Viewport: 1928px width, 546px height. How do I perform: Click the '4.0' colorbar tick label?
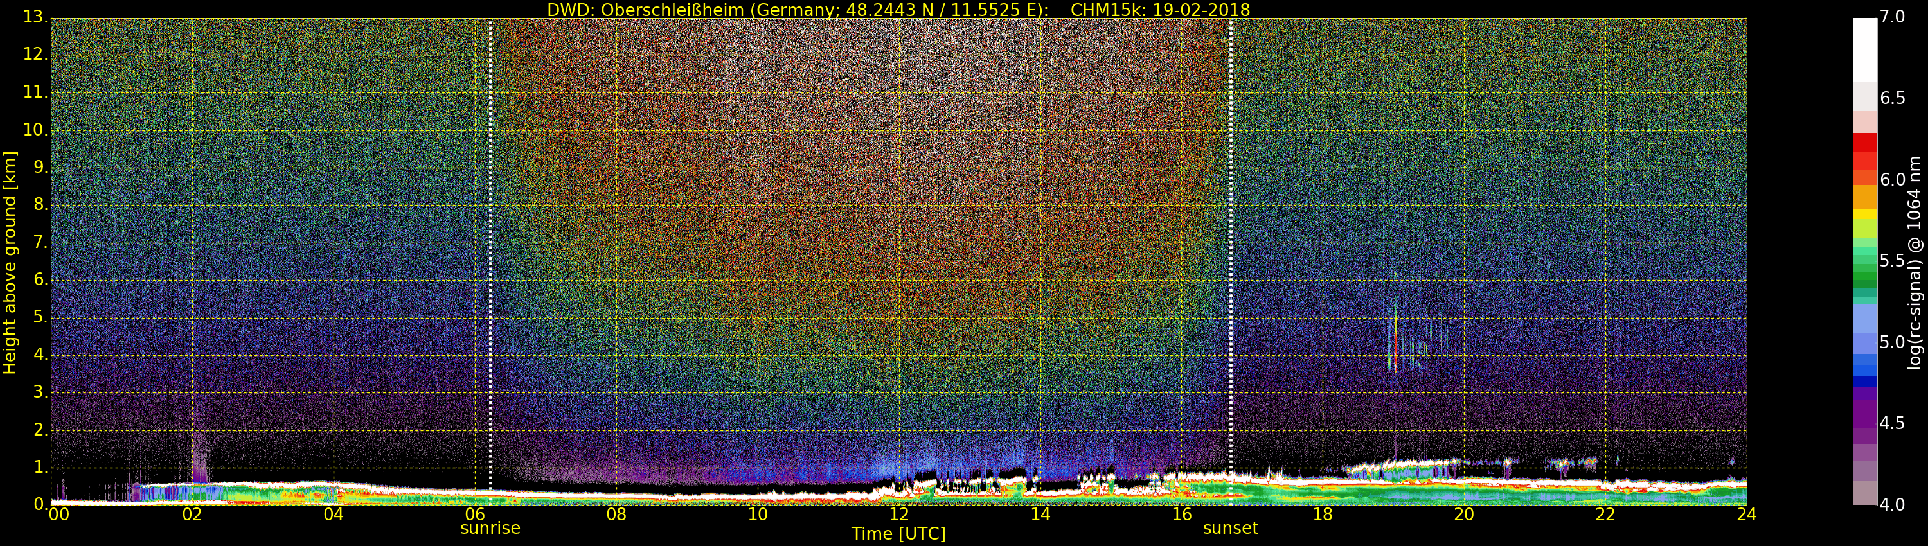click(x=1892, y=505)
